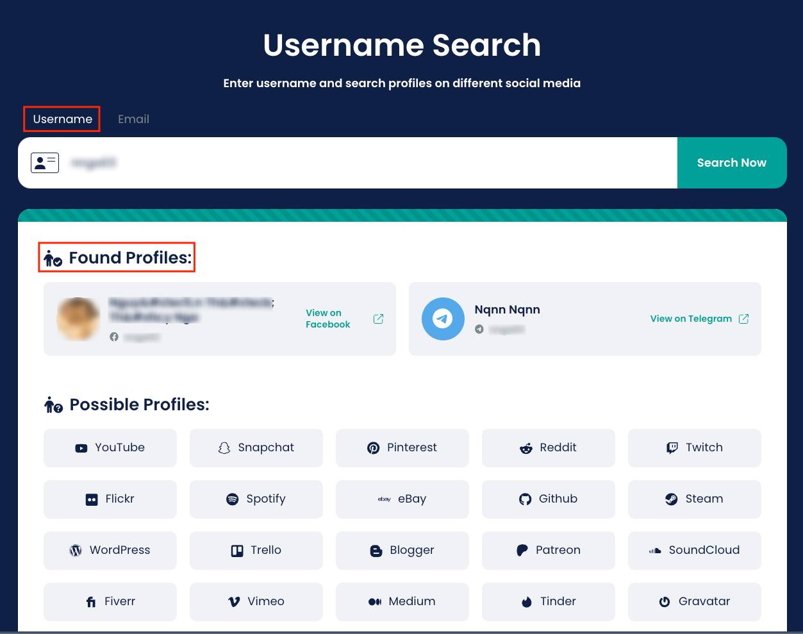Click the Search Now button

pos(732,163)
